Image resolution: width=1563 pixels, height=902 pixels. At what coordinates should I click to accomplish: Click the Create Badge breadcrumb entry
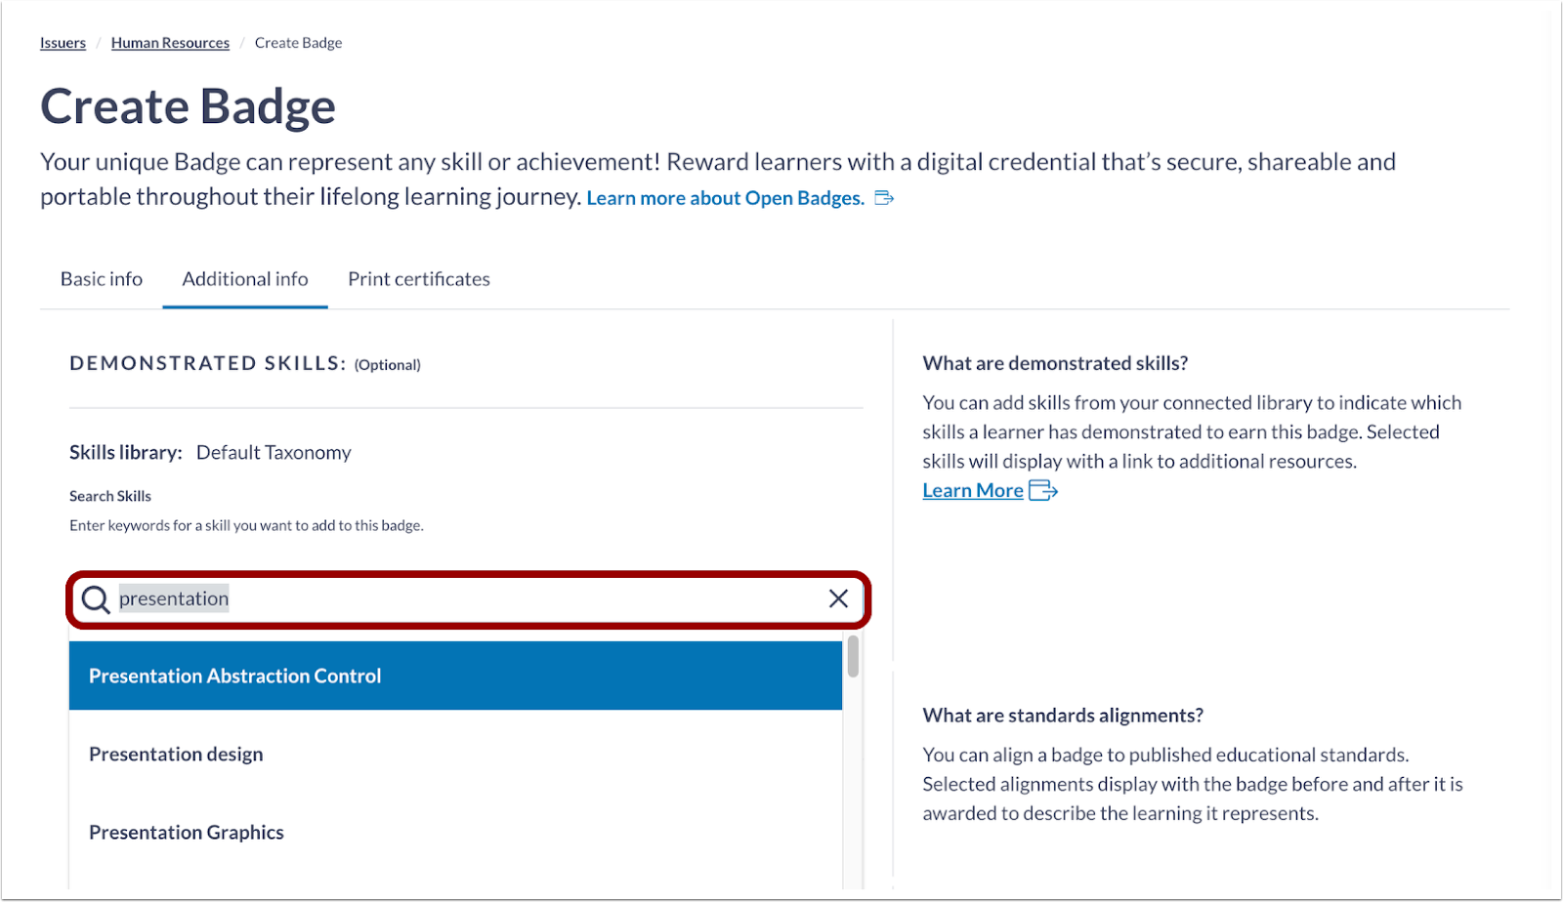pyautogui.click(x=298, y=42)
